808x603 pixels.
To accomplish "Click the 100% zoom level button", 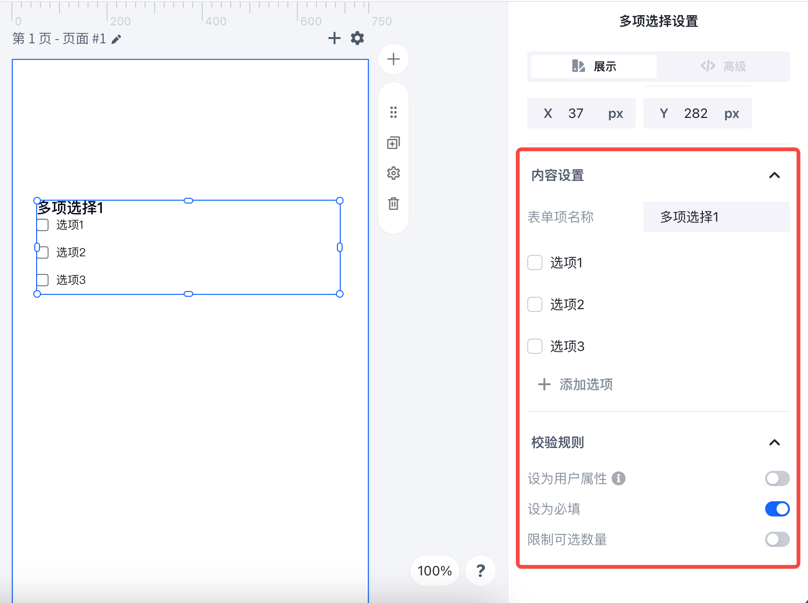I will 434,571.
